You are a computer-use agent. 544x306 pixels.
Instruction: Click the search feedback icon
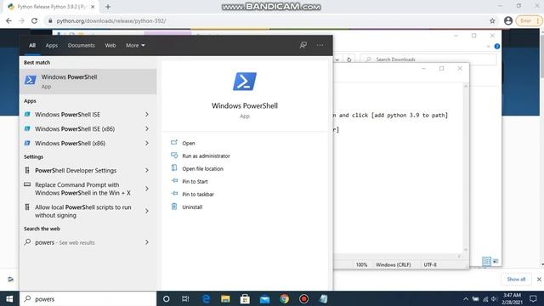coord(303,45)
